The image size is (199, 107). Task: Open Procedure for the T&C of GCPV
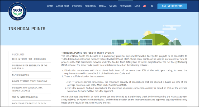29,104
